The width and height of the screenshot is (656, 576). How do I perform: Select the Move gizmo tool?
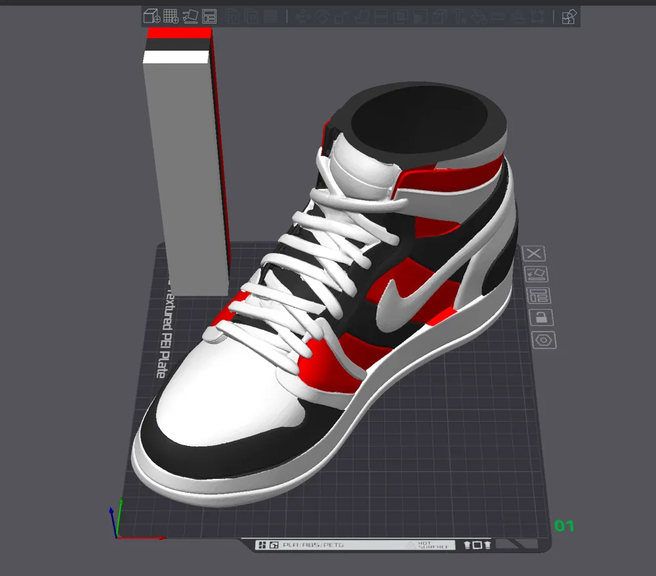[303, 16]
